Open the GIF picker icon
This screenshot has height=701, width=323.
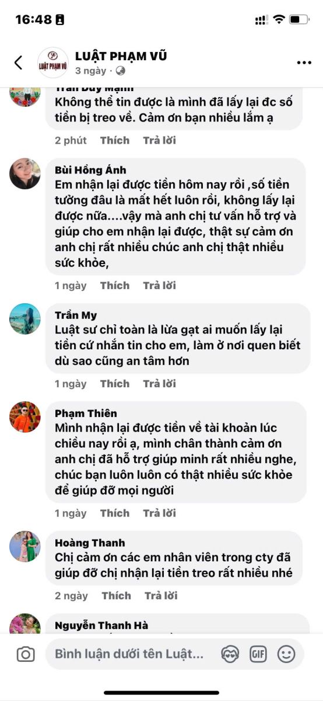tap(258, 654)
